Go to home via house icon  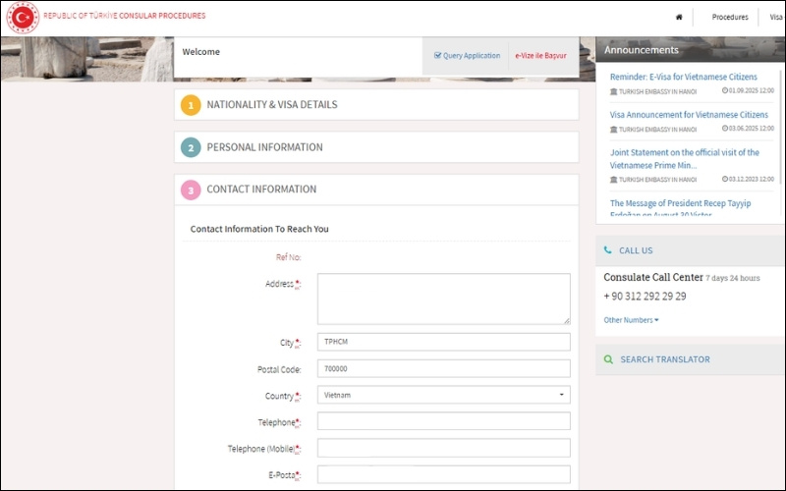[x=679, y=17]
